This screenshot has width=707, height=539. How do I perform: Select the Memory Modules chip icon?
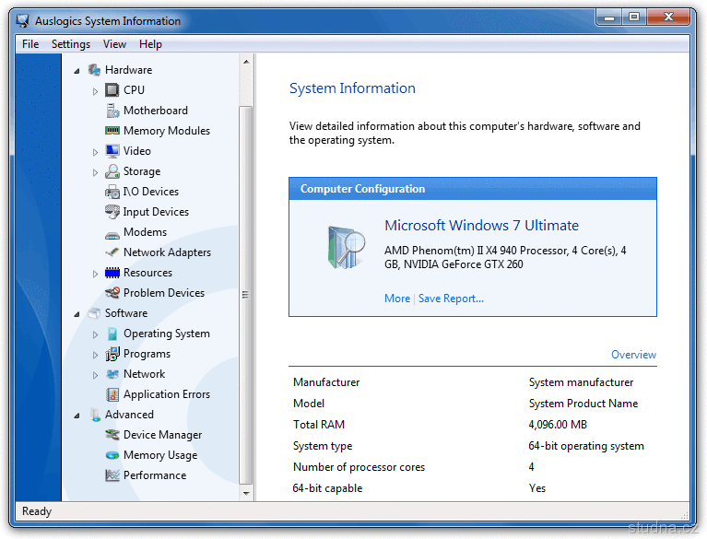pyautogui.click(x=112, y=131)
